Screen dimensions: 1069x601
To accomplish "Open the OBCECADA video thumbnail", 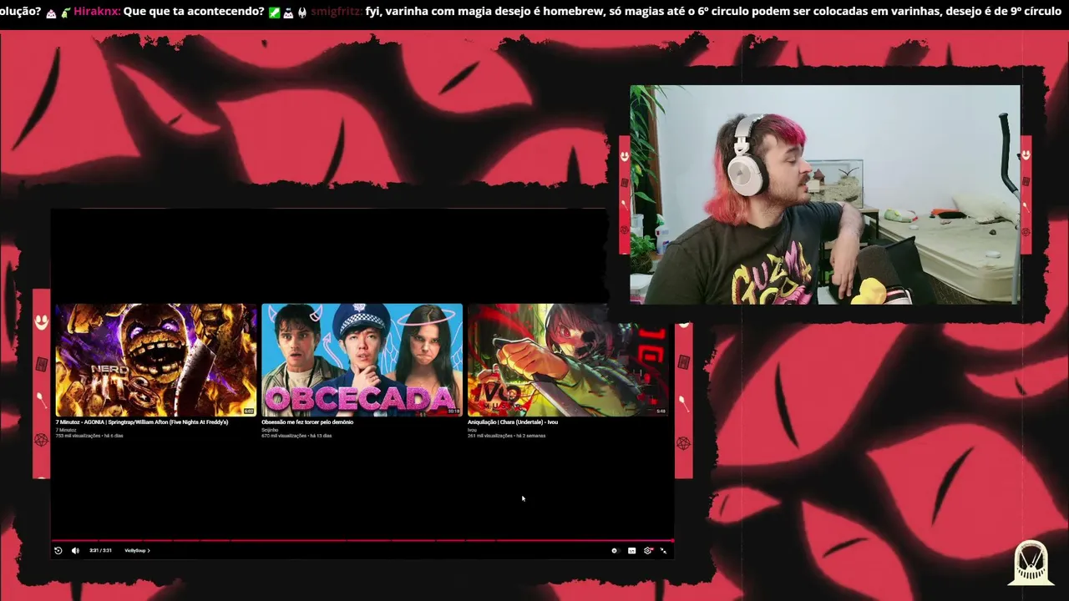I will 362,360.
